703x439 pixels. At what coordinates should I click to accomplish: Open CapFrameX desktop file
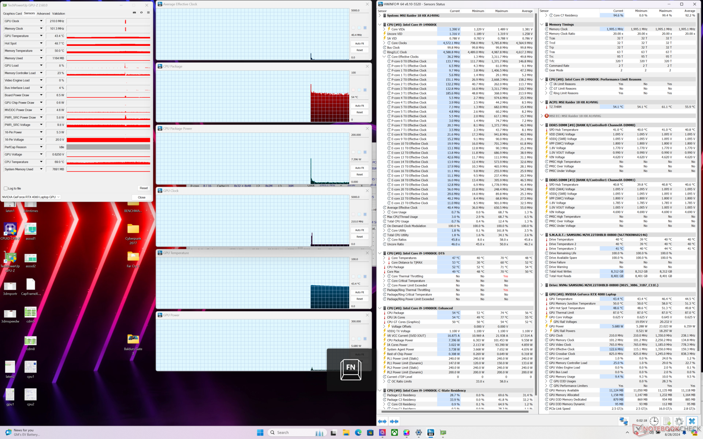point(31,287)
